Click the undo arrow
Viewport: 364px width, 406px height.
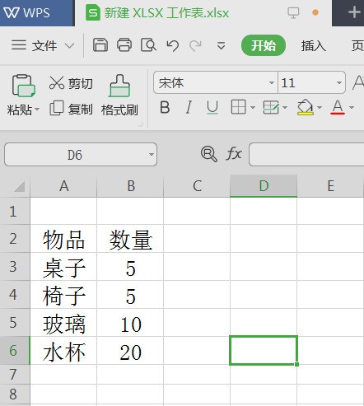173,45
